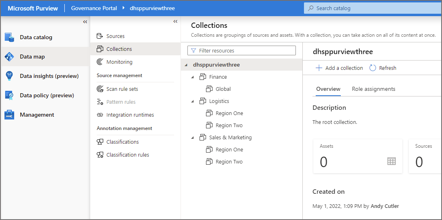Click the Monitoring gauge icon
442x220 pixels.
(x=100, y=62)
